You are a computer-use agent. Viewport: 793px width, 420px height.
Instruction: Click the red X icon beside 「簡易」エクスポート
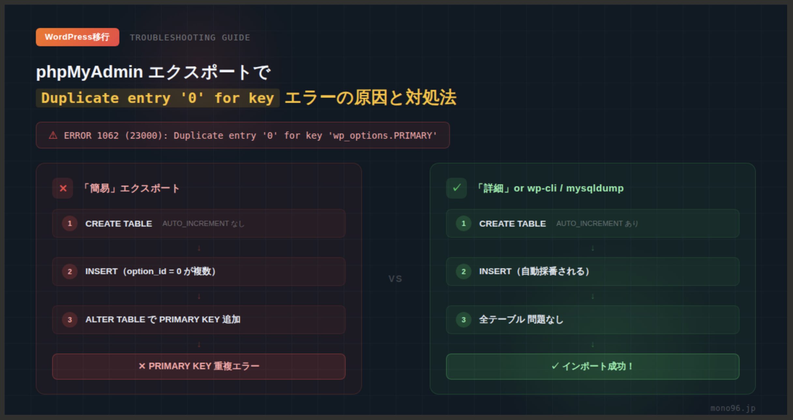pos(63,188)
